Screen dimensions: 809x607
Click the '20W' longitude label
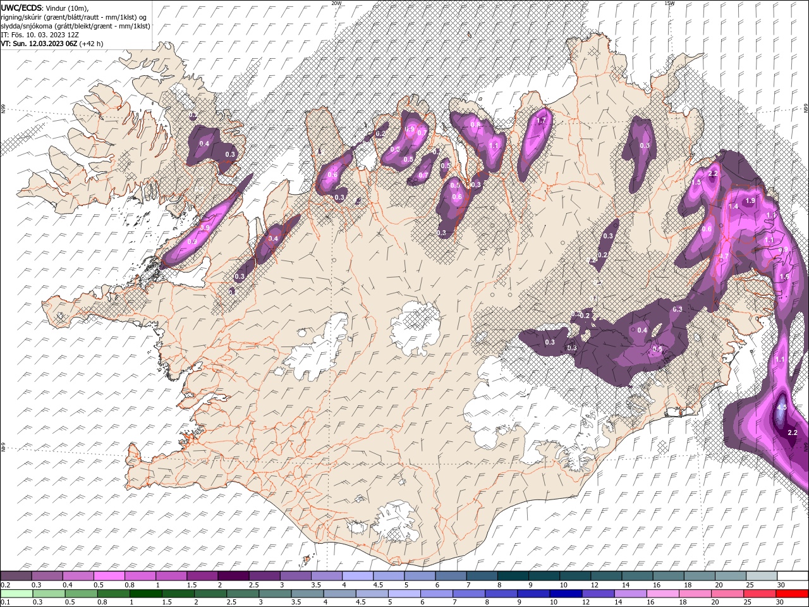(x=336, y=3)
